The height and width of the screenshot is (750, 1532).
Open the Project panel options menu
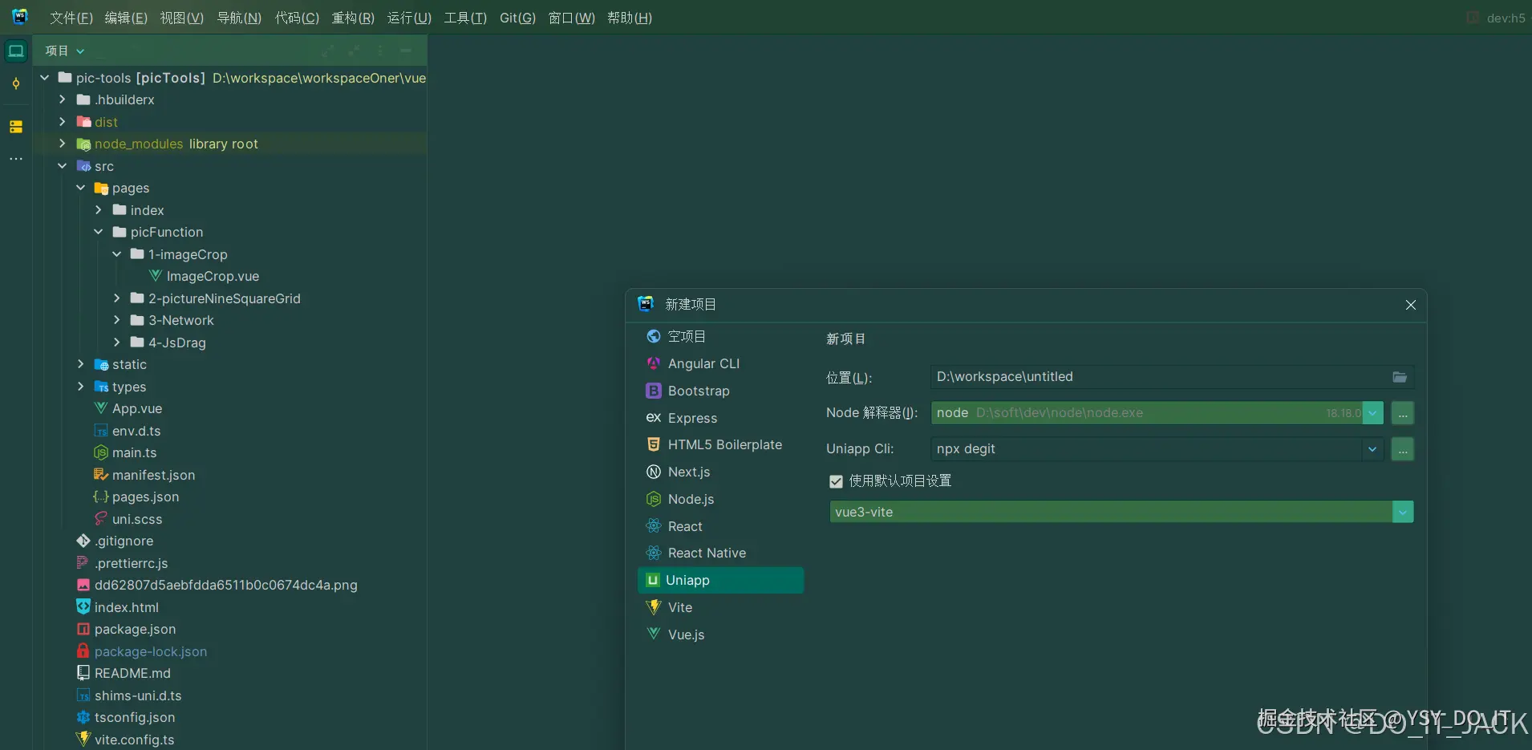click(380, 51)
